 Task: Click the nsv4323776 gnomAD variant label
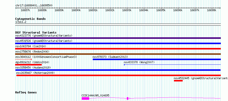point(44,36)
